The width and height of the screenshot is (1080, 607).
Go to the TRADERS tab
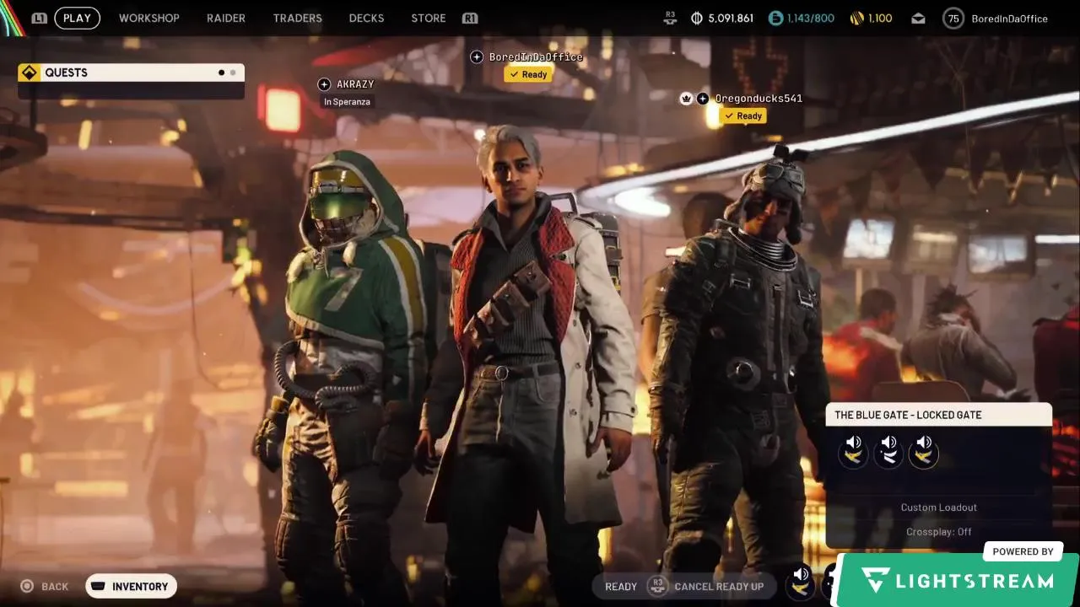coord(297,18)
